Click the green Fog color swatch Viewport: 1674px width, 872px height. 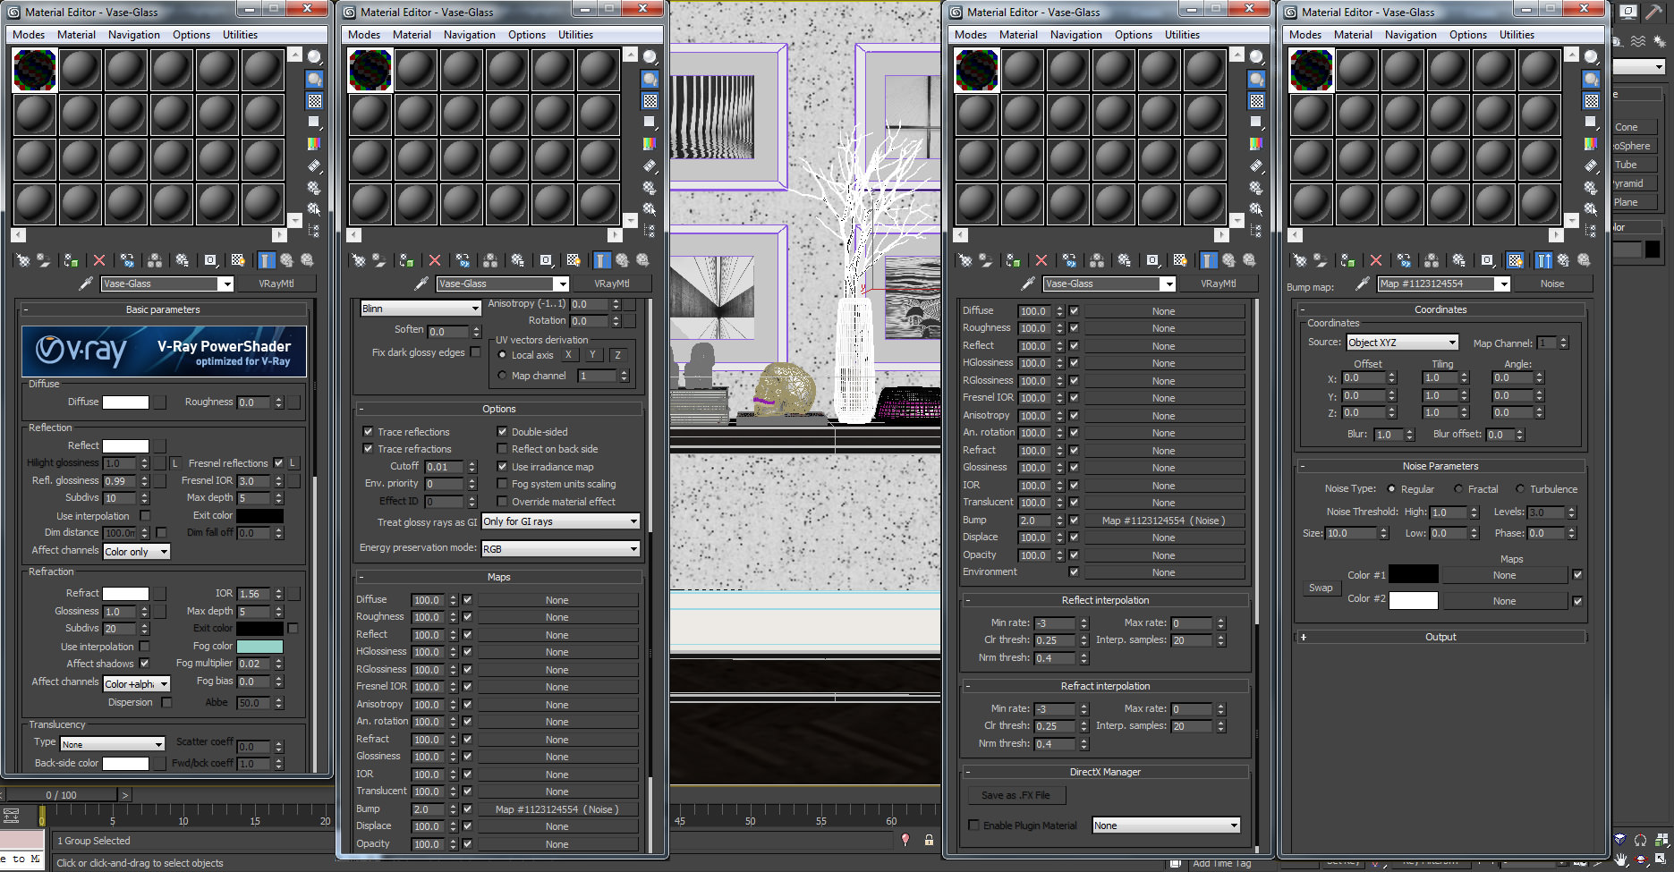(259, 646)
